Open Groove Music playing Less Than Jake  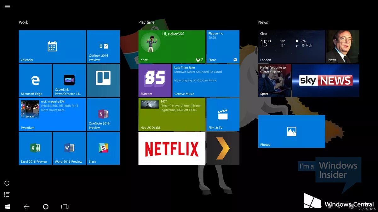click(x=206, y=80)
